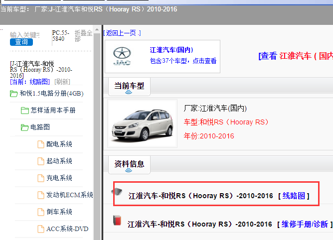
Task: Click 折叠全部 to collapse the tree
Action: click(x=83, y=36)
